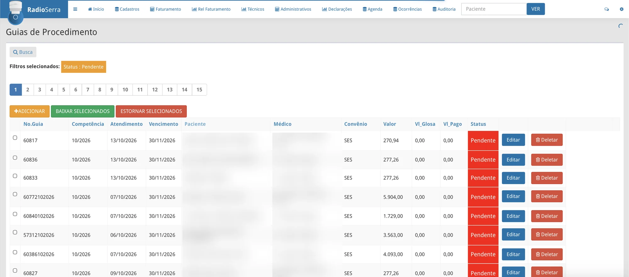Open the Agenda menu item
The image size is (629, 277).
pos(372,9)
